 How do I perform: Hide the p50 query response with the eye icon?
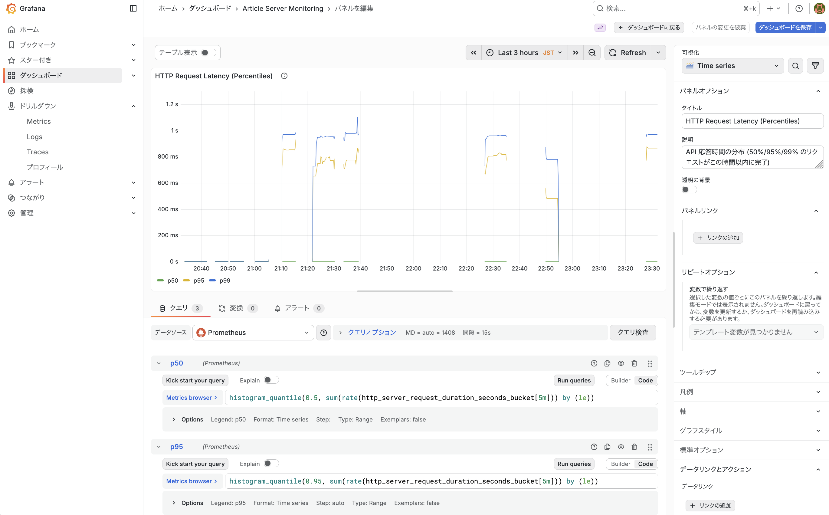click(621, 363)
